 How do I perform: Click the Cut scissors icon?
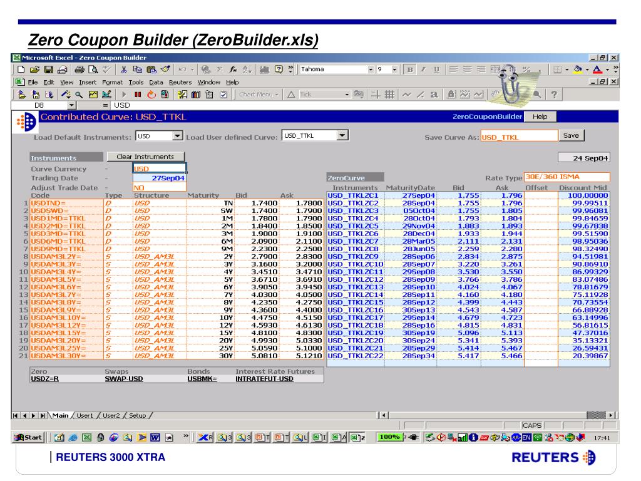pos(124,70)
